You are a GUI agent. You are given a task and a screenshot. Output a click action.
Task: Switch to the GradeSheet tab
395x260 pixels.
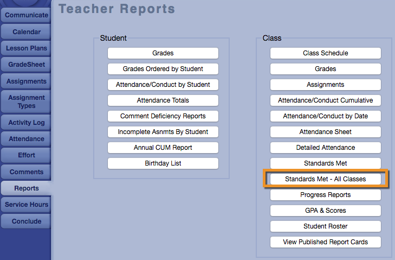tap(26, 65)
